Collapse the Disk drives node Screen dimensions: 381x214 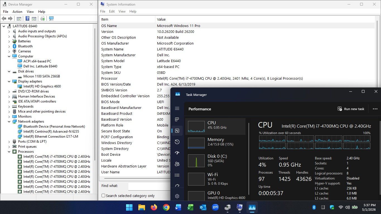click(9, 71)
